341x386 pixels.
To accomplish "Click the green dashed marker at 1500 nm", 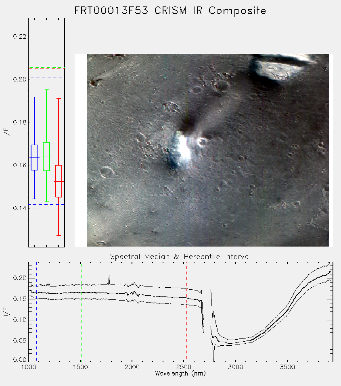I will click(81, 312).
